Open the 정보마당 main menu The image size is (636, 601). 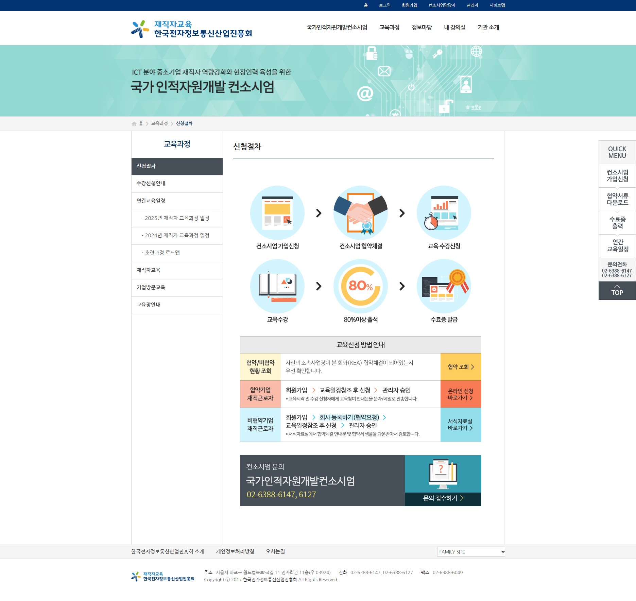(422, 28)
